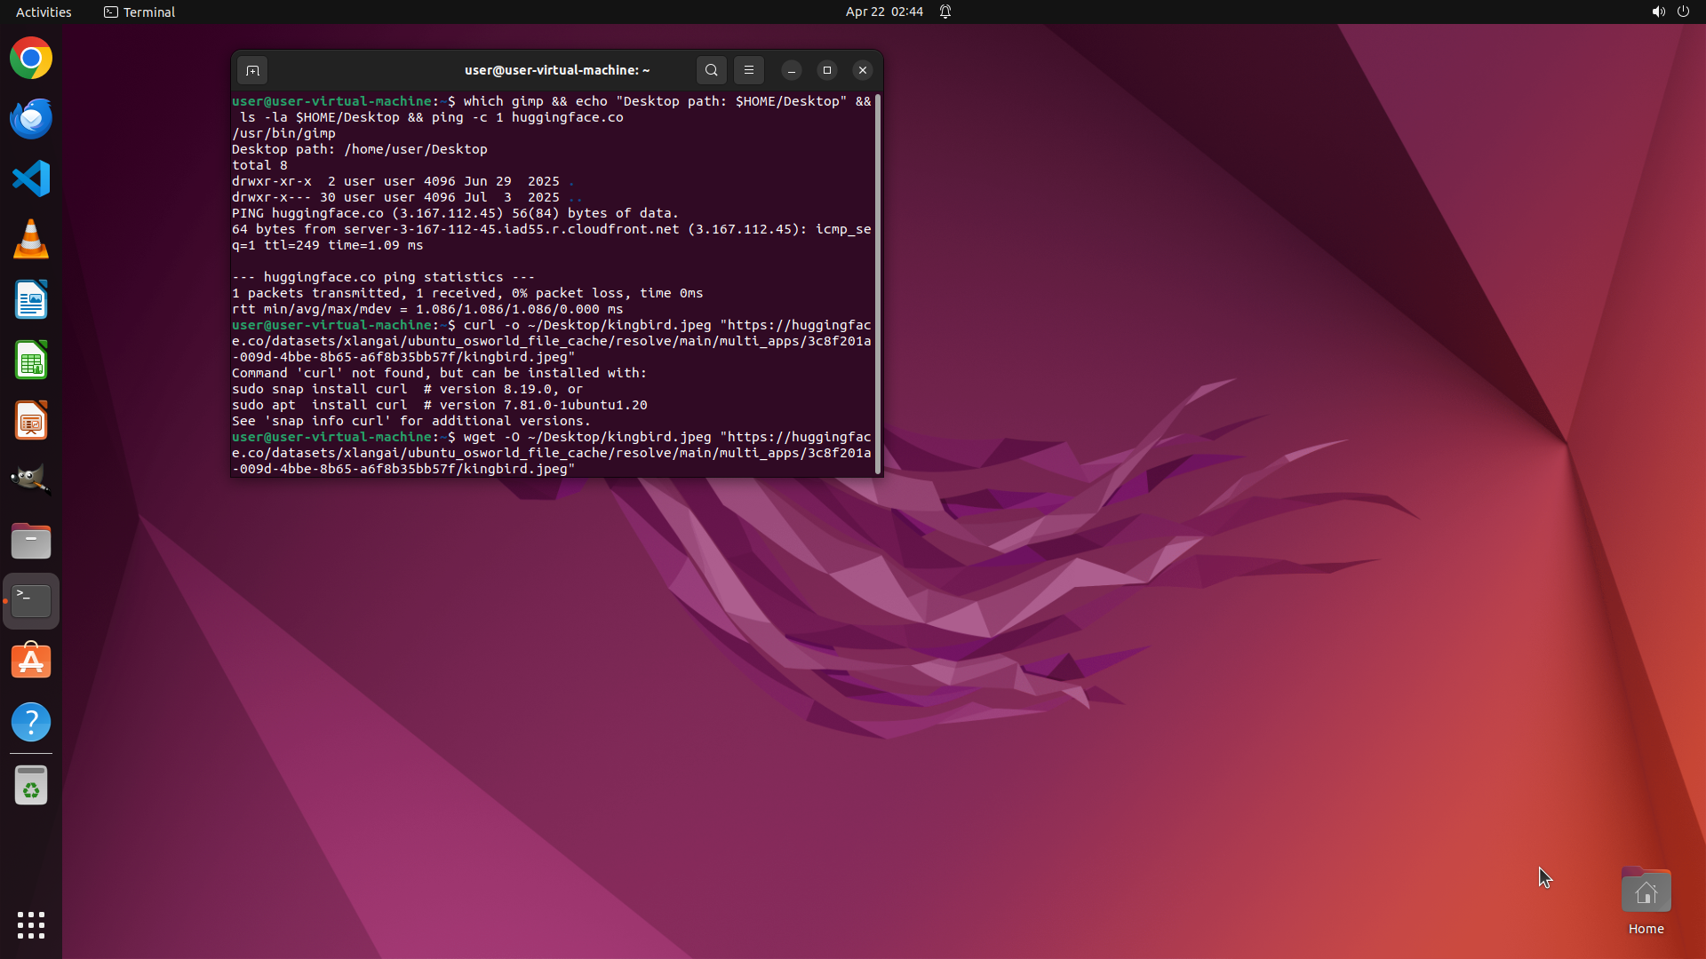Click the Activities button
The height and width of the screenshot is (959, 1706).
(44, 12)
